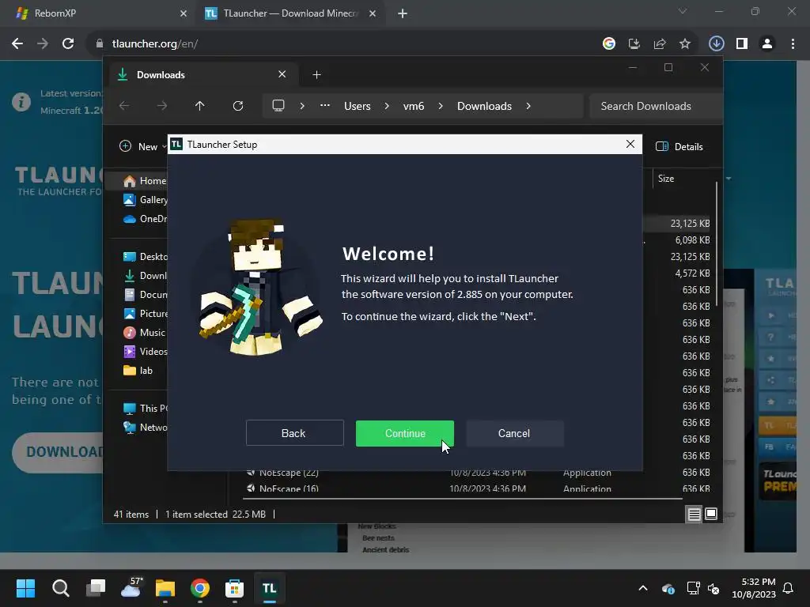This screenshot has height=607, width=810.
Task: Select Network in Explorer sidebar
Action: [146, 428]
